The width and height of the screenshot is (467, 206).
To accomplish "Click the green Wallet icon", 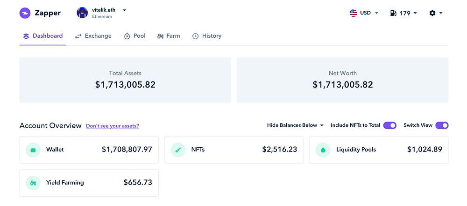I will coord(33,150).
